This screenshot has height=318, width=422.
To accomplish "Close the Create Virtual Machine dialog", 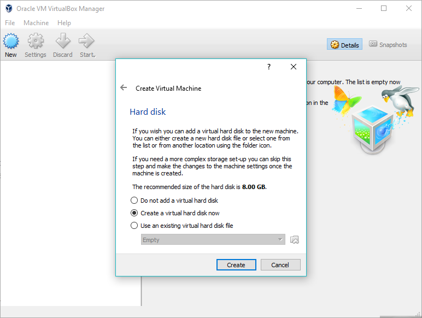I will point(294,67).
